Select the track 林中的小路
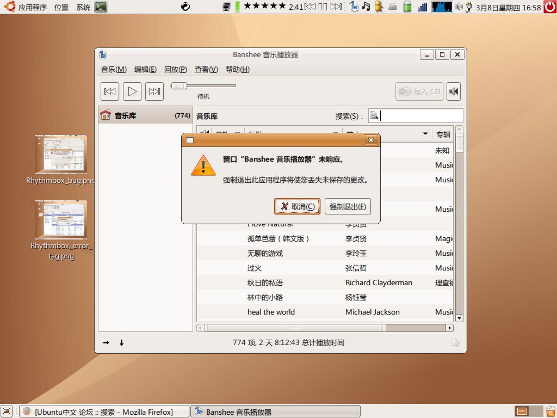Screen dimensions: 557x418 click(x=265, y=297)
